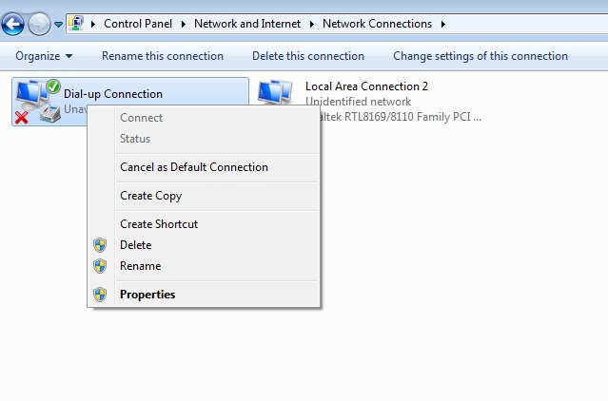The width and height of the screenshot is (608, 401).
Task: Go to Control Panel breadcrumb
Action: tap(141, 24)
